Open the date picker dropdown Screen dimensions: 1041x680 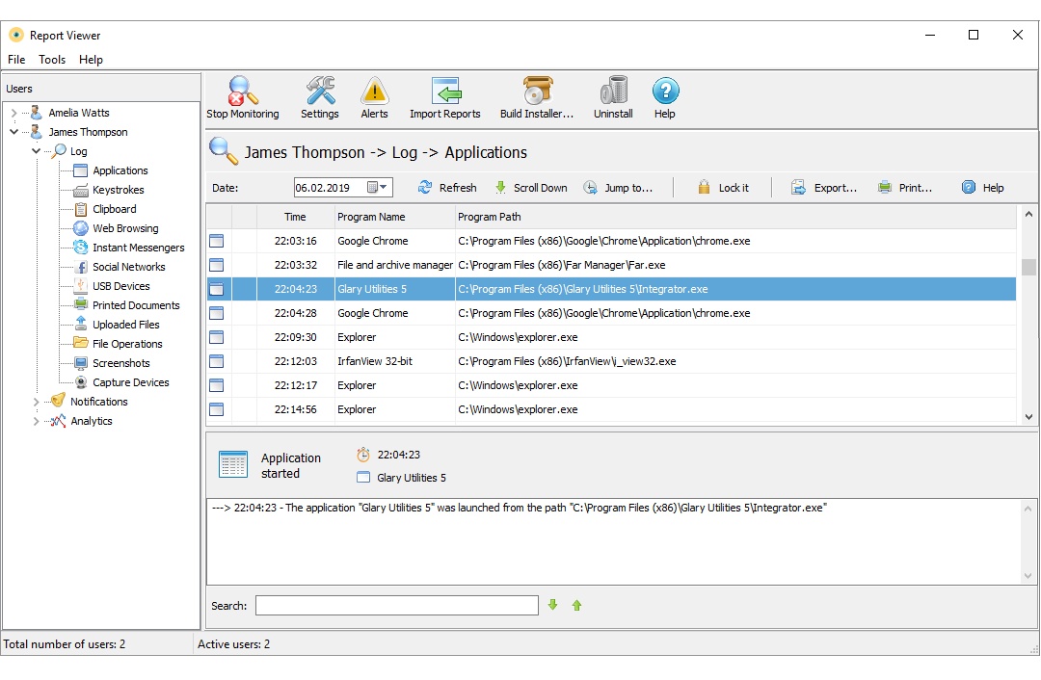tap(384, 188)
